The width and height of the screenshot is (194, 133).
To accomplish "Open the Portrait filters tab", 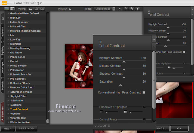I will pyautogui.click(x=3, y=86).
